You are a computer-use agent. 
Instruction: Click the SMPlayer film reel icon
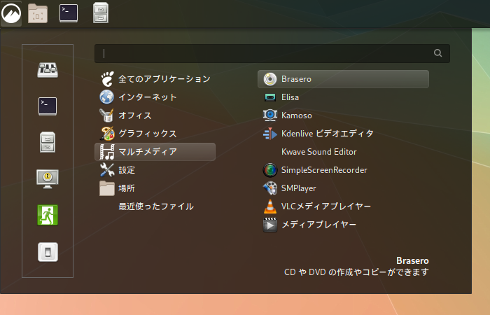pos(270,188)
